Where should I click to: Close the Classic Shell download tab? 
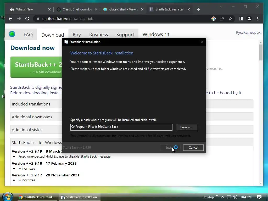[96, 9]
